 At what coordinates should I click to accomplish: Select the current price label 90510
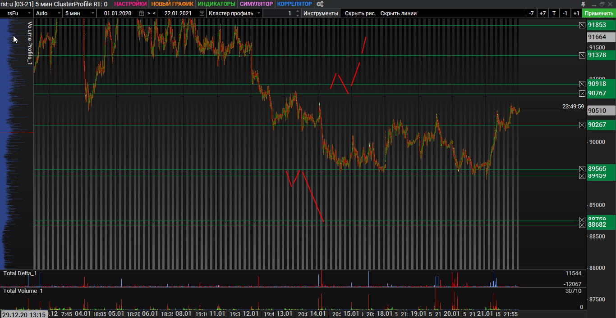(601, 110)
